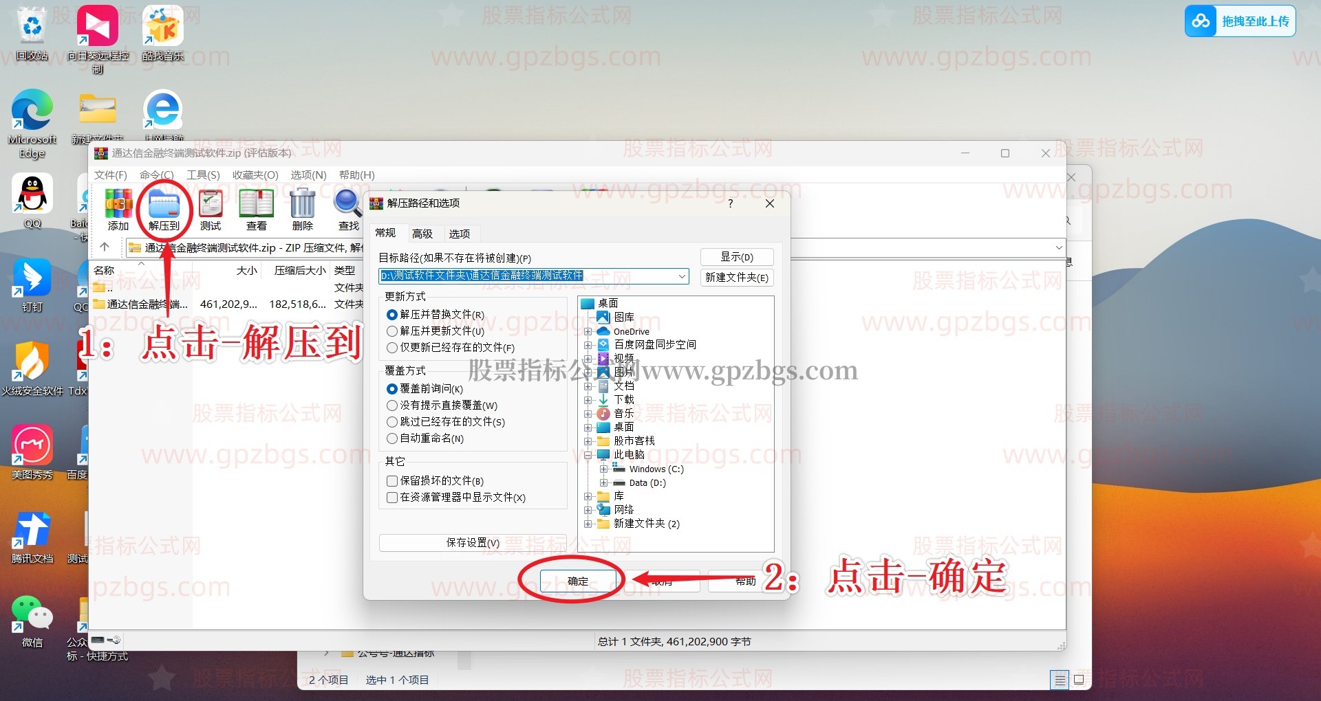The height and width of the screenshot is (701, 1321).
Task: Open the 钉钉 desktop icon
Action: click(32, 285)
